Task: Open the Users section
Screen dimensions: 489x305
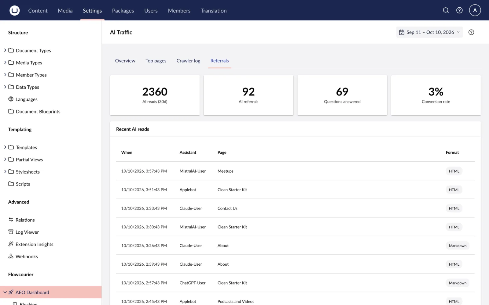Action: tap(151, 11)
